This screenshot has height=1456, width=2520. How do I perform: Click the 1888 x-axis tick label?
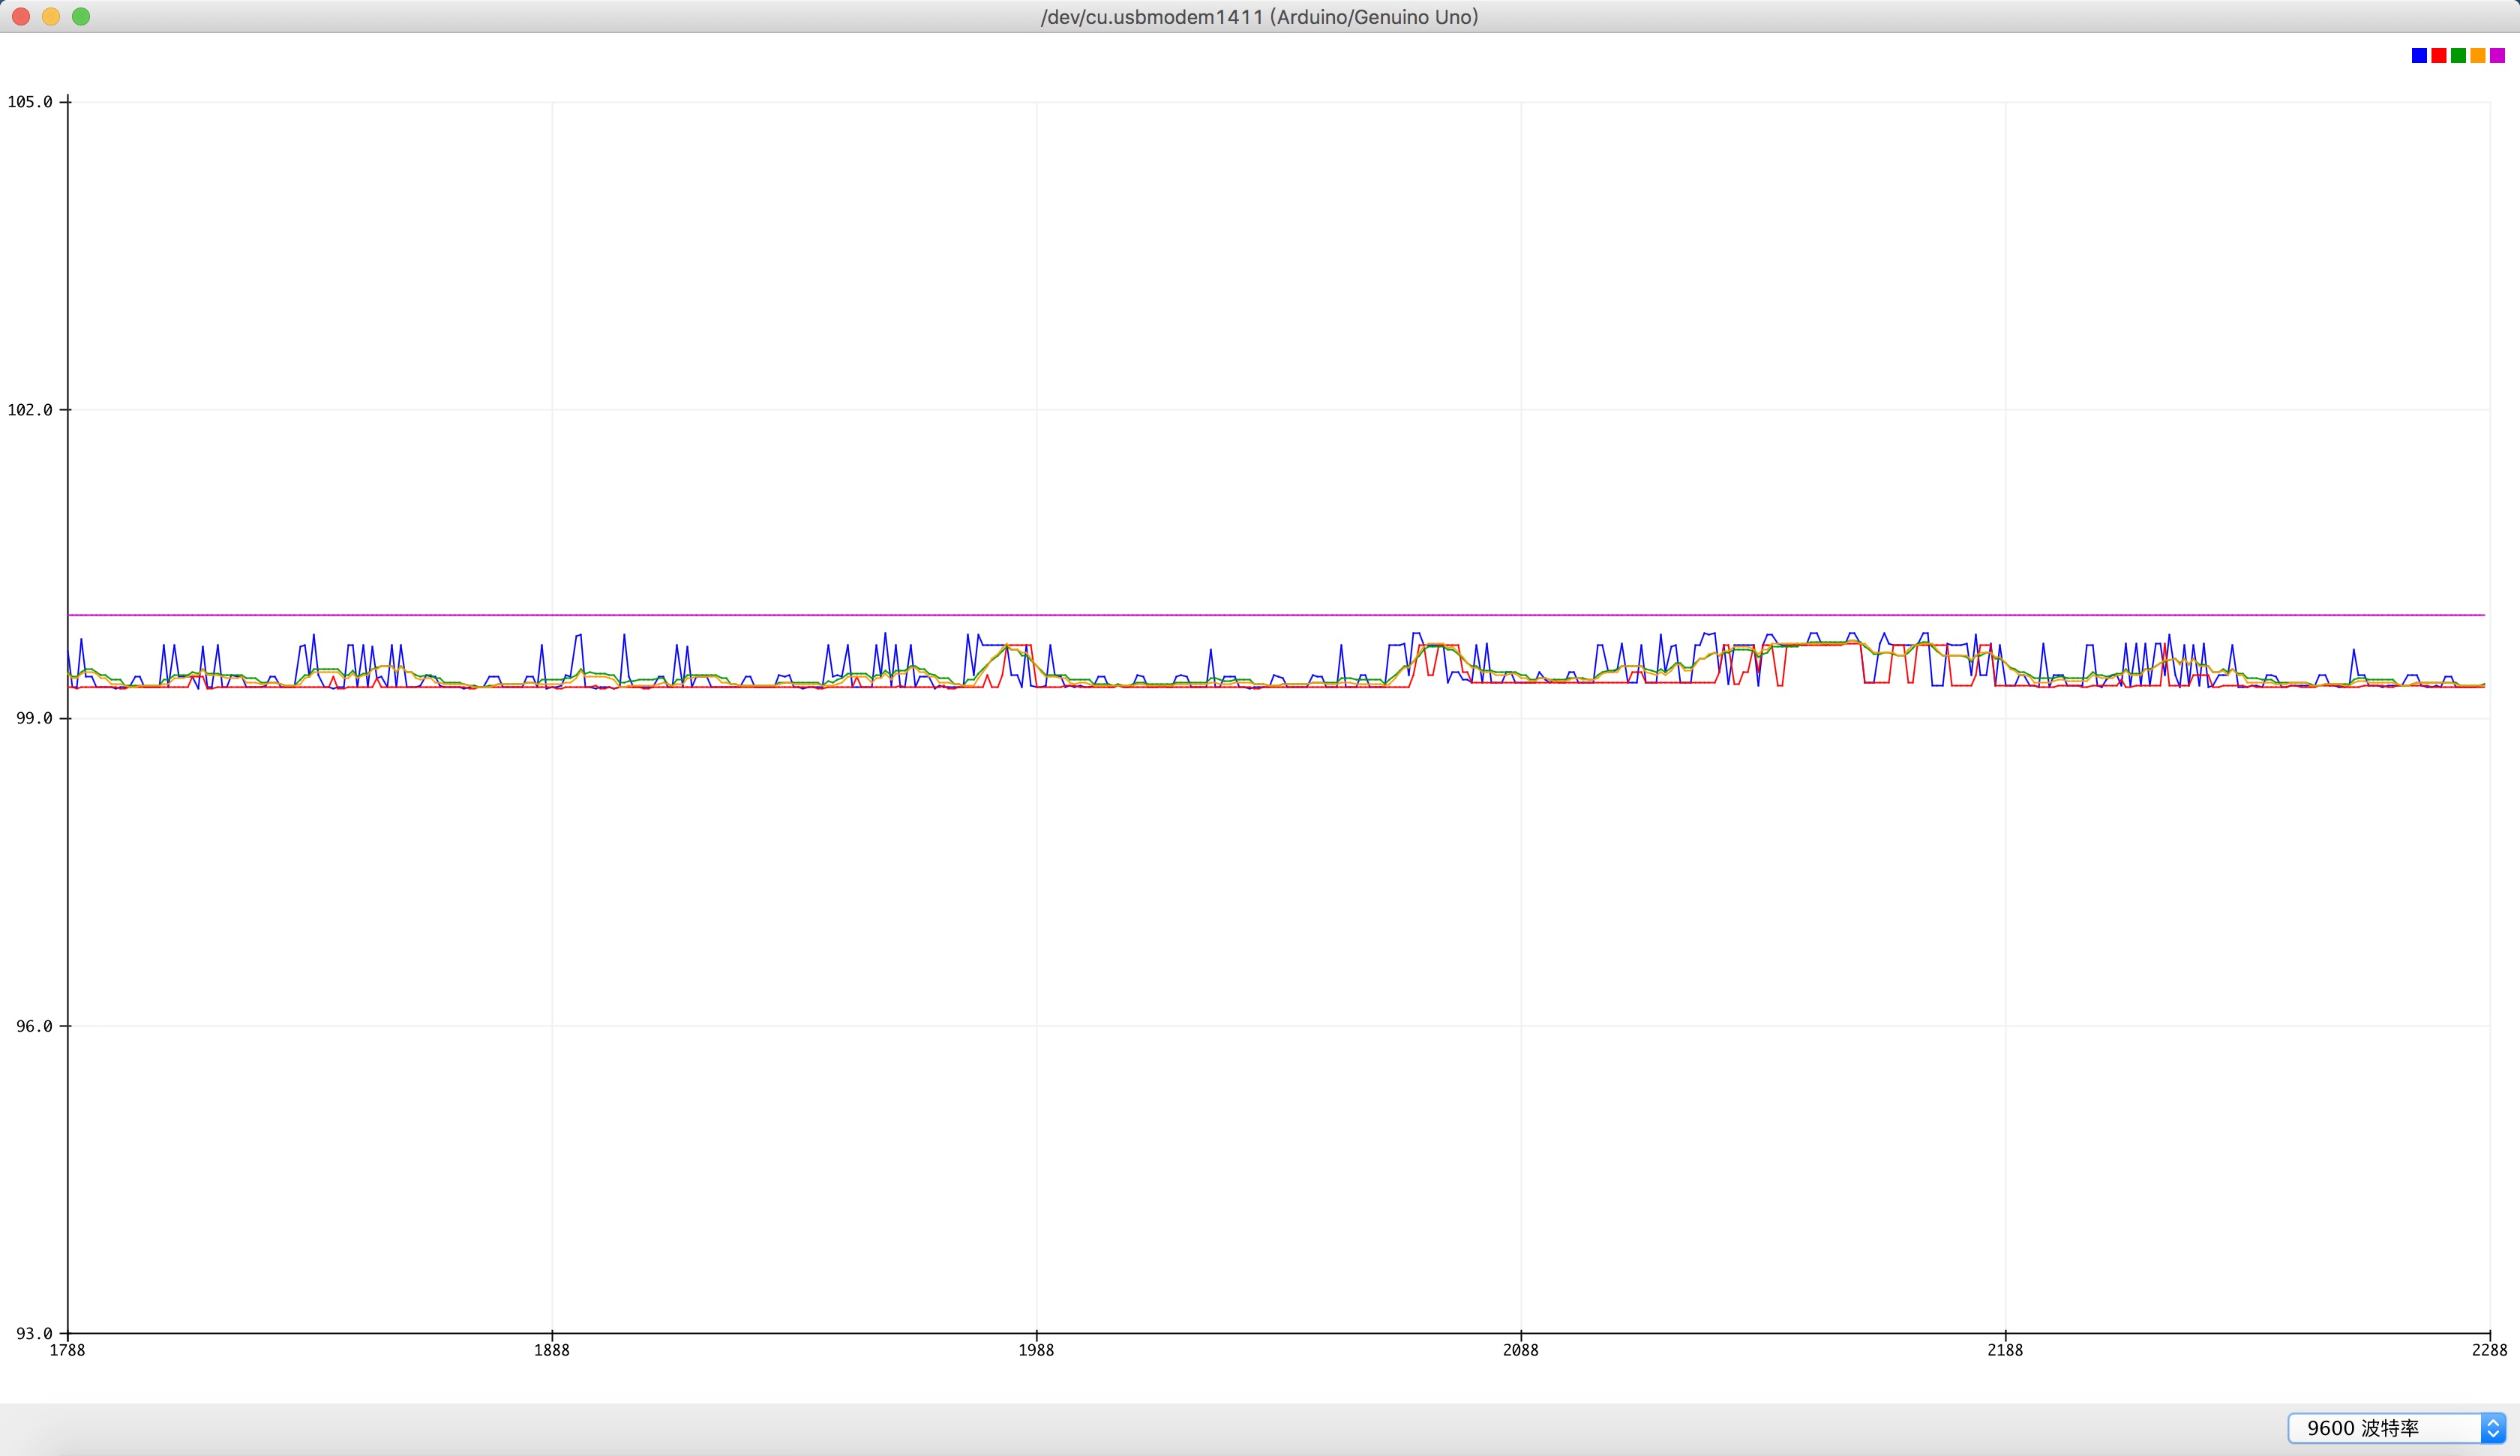point(551,1350)
